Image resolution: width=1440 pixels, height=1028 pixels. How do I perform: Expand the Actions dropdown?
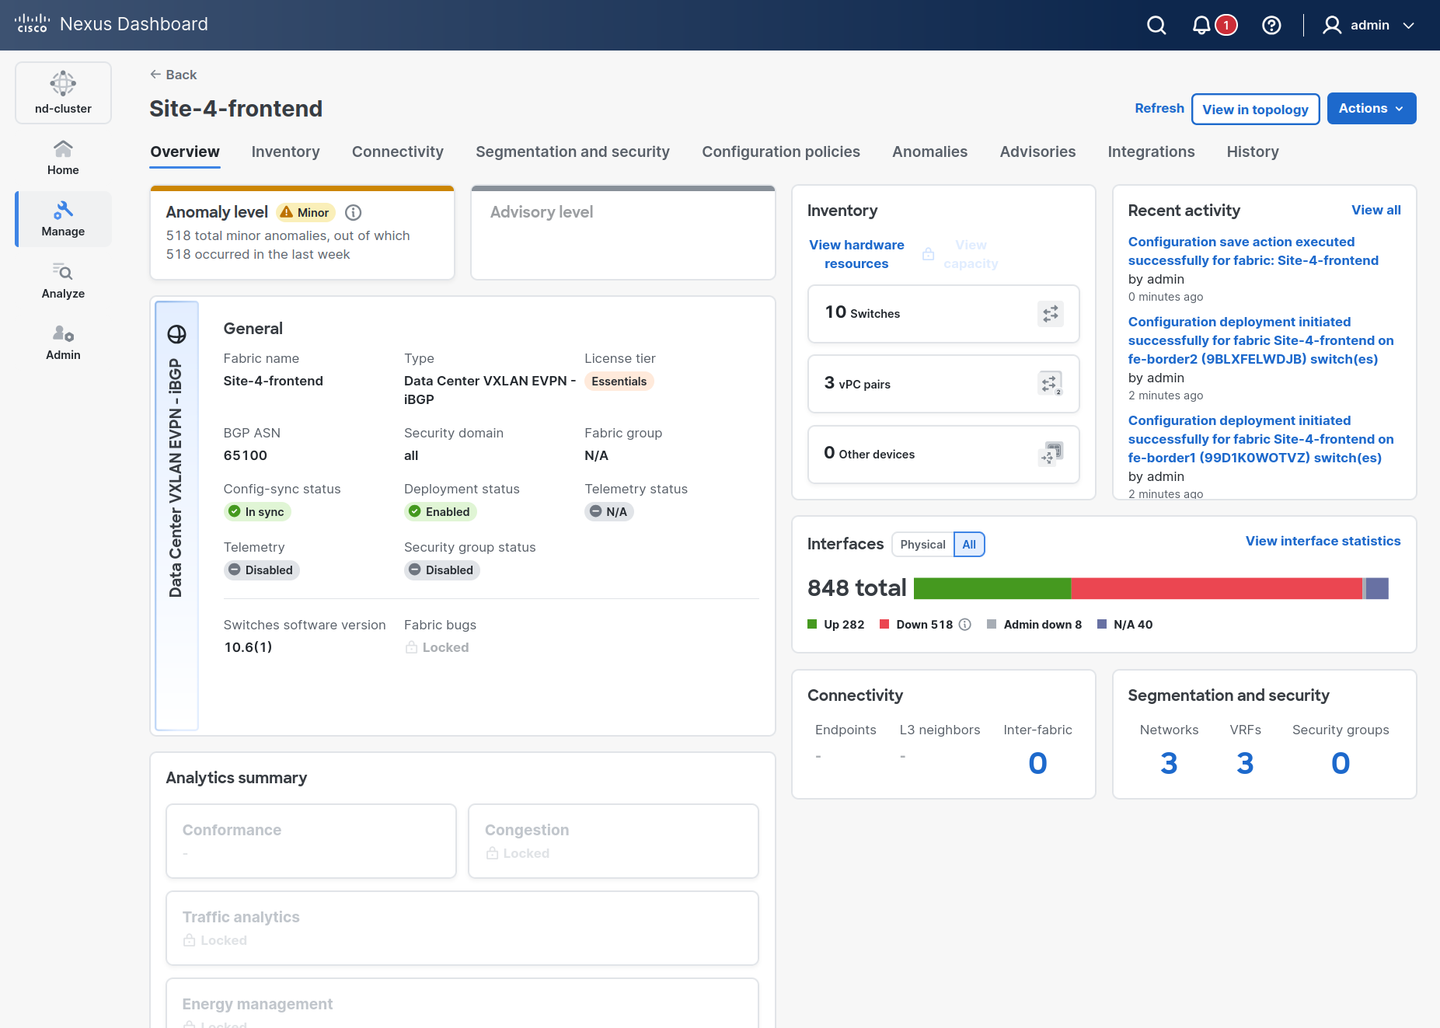point(1371,109)
